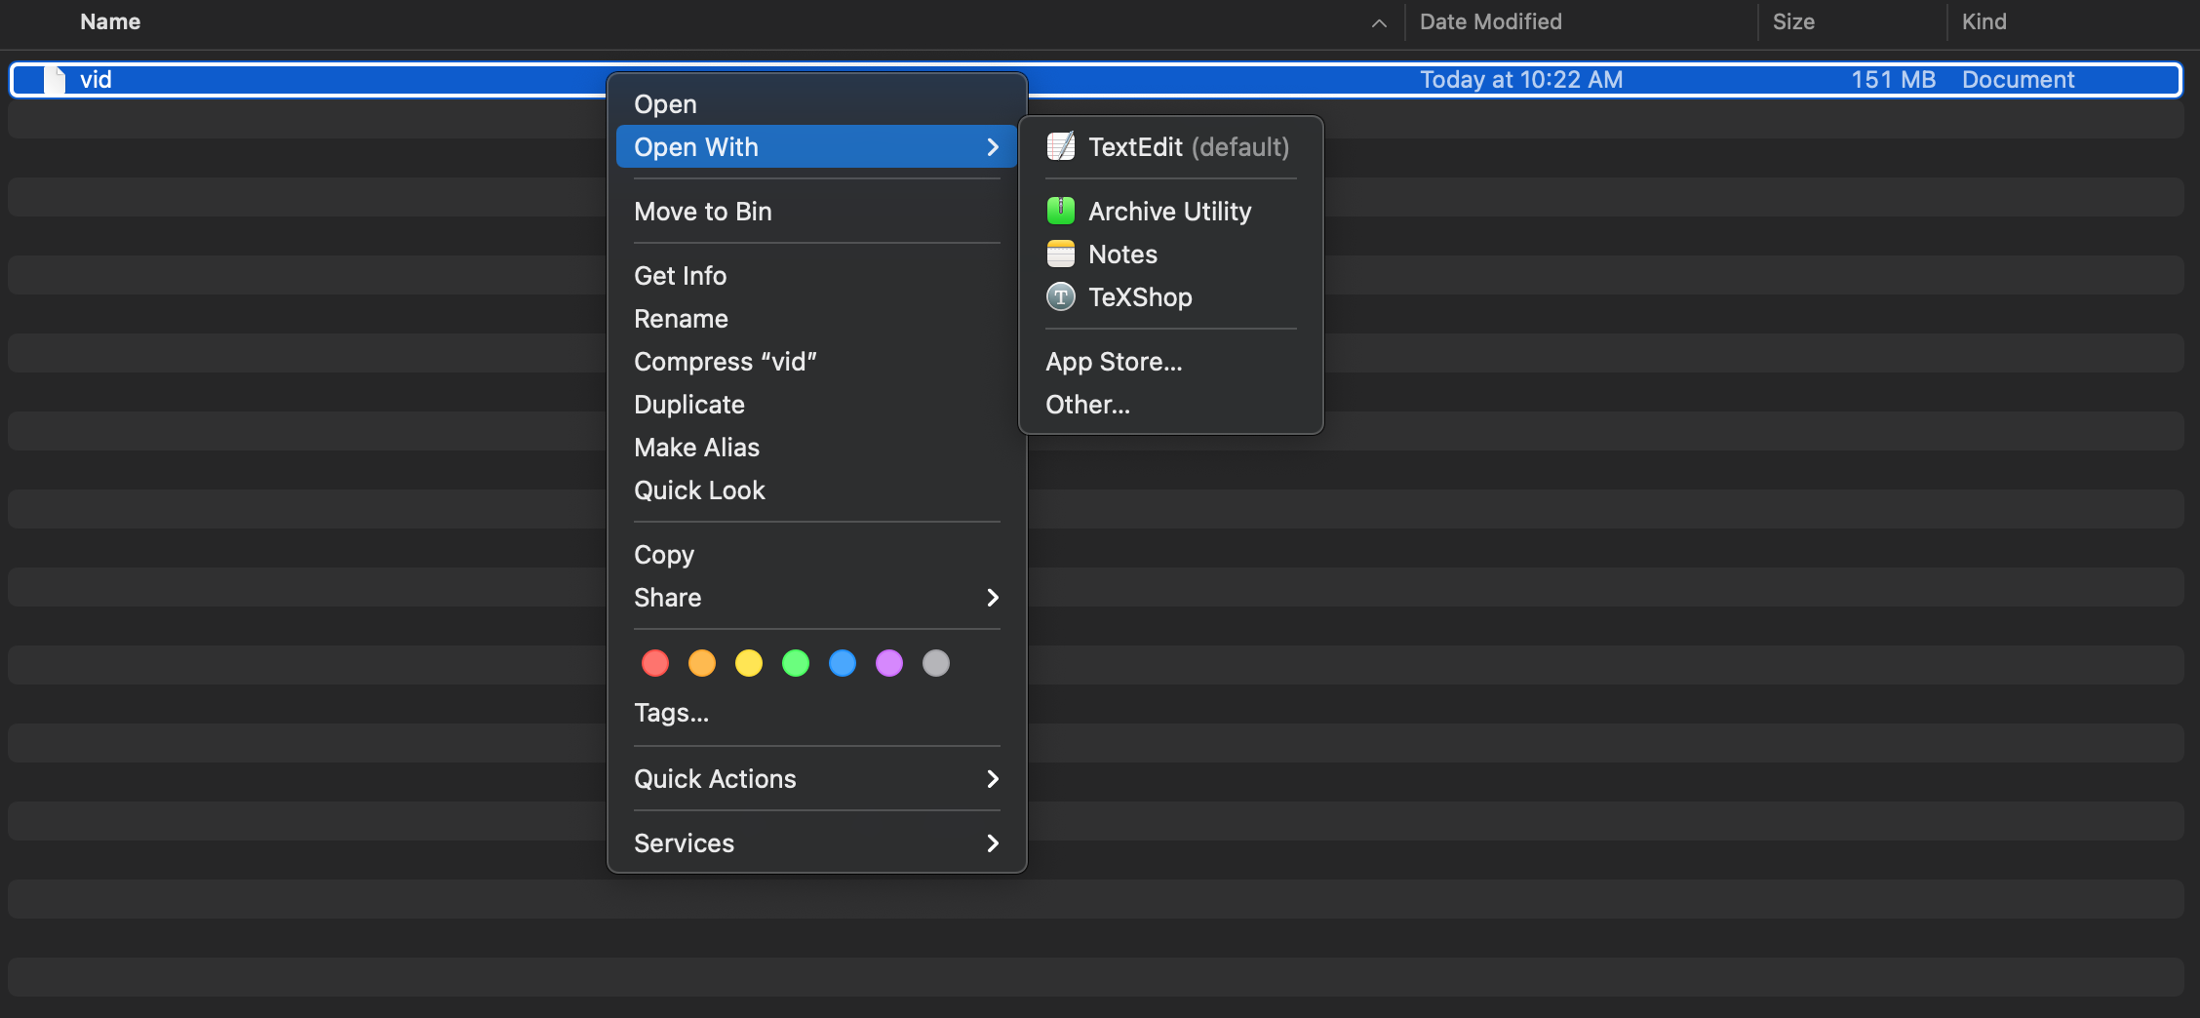Click the TeXShop app icon
Viewport: 2200px width, 1018px height.
[x=1061, y=296]
